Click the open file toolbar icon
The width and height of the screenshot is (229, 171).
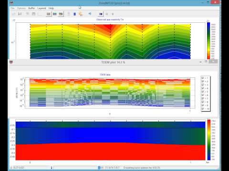point(14,14)
